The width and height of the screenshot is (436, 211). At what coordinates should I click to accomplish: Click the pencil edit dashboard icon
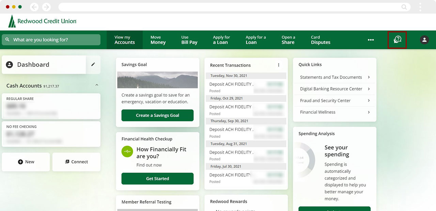93,64
